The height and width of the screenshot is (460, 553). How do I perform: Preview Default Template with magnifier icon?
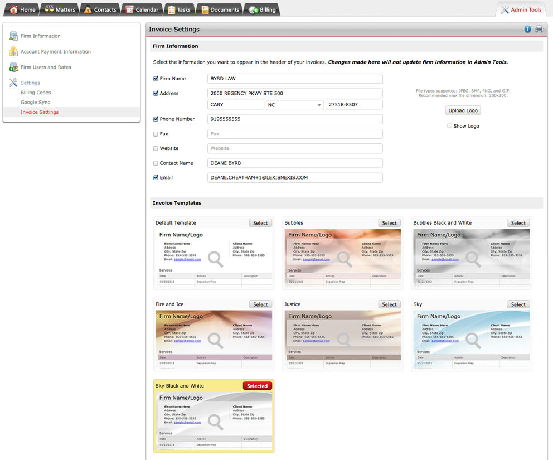[x=215, y=259]
